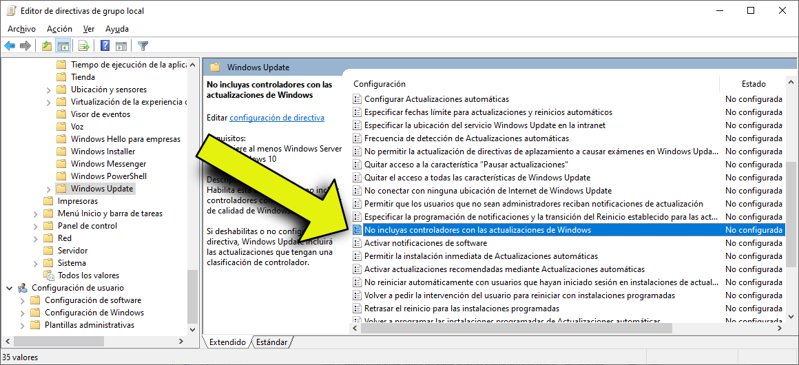This screenshot has height=365, width=799.
Task: Click the policy icon of Configurar Actualizaciones automáticas
Action: 357,99
